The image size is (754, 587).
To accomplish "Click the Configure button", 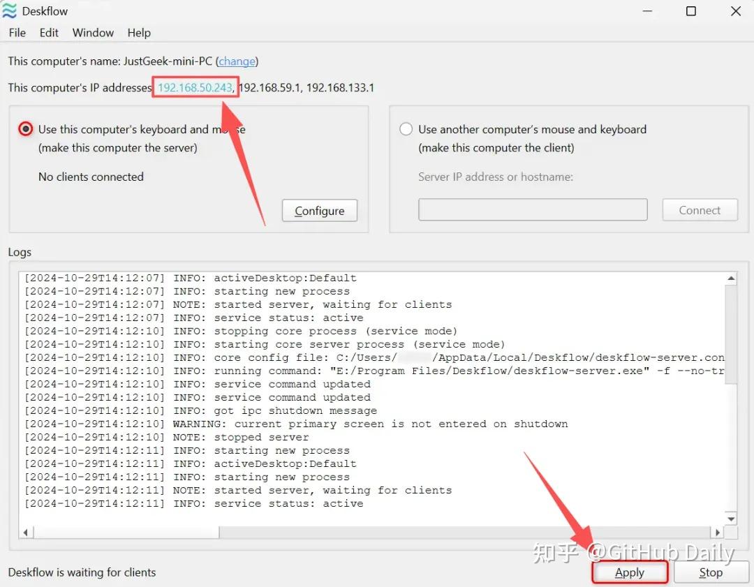I will click(x=319, y=211).
